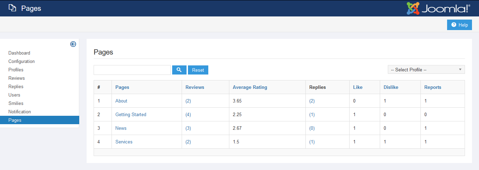Image resolution: width=479 pixels, height=170 pixels.
Task: Collapse the sidebar with the arrow icon
Action: pyautogui.click(x=73, y=44)
